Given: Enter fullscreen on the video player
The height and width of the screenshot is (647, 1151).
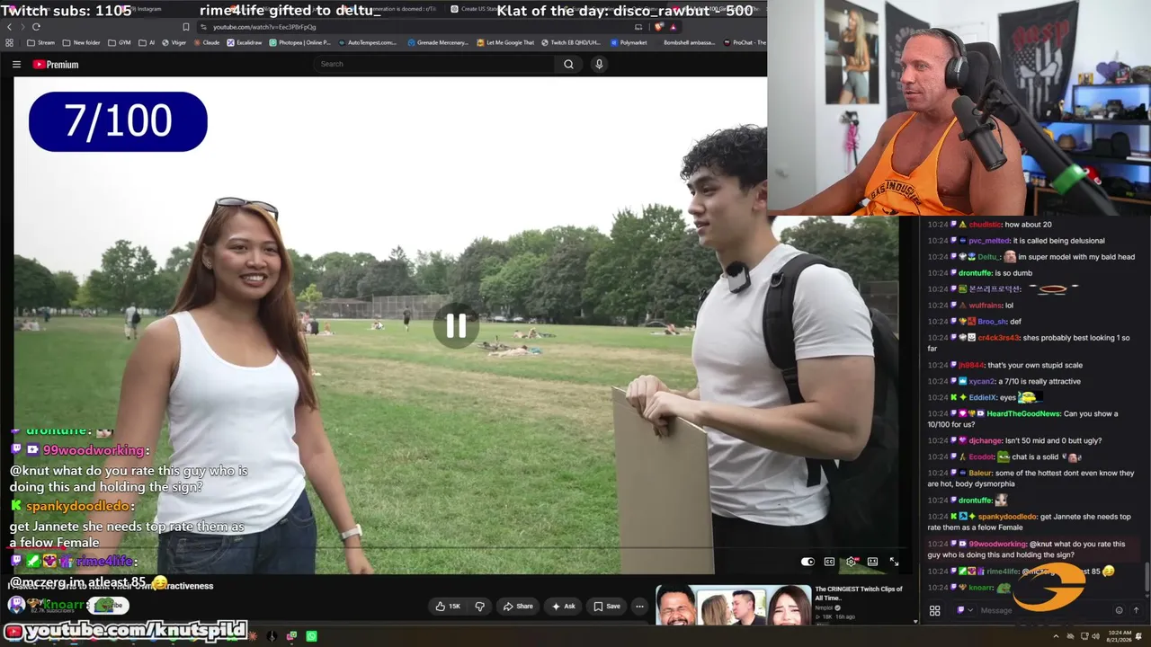Looking at the screenshot, I should [x=894, y=562].
